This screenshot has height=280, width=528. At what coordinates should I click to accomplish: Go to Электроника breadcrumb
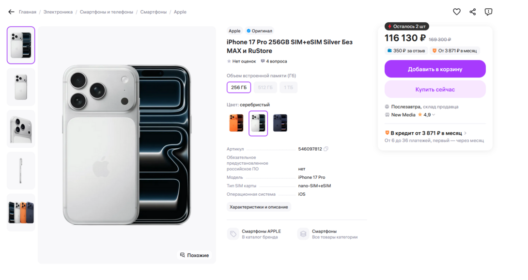pyautogui.click(x=58, y=12)
